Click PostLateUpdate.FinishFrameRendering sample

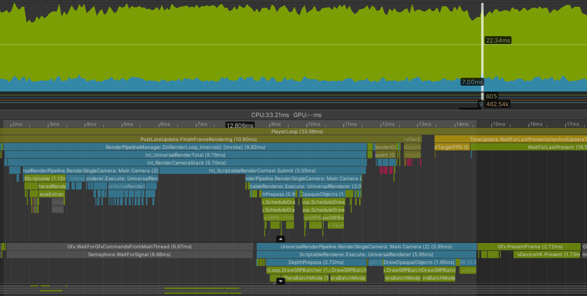[x=198, y=139]
